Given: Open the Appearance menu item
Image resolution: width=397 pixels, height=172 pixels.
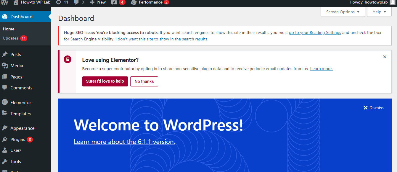Looking at the screenshot, I should click(22, 128).
